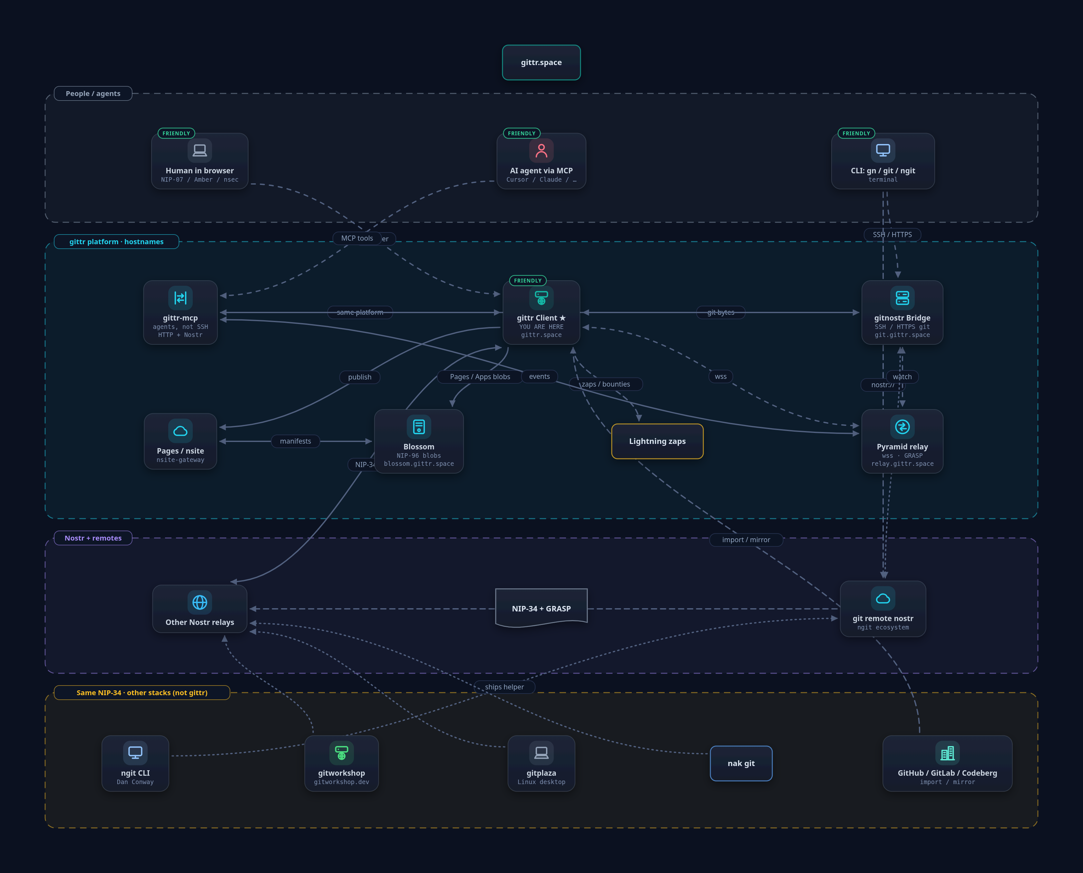
Task: Click the FRIENDLY badge on CLI node
Action: click(x=856, y=133)
